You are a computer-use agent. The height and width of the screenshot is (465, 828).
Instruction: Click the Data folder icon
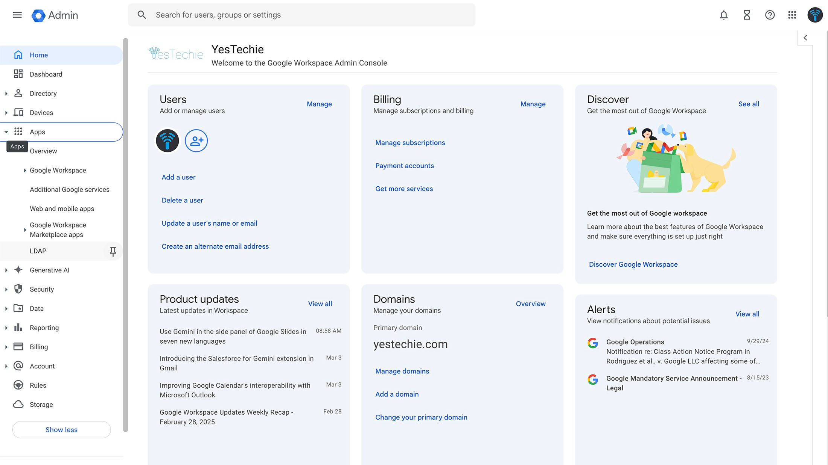click(x=18, y=308)
